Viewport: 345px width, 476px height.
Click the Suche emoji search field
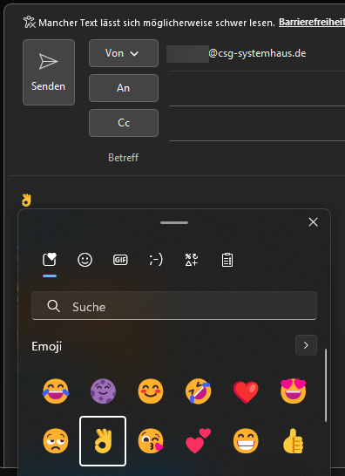point(174,306)
